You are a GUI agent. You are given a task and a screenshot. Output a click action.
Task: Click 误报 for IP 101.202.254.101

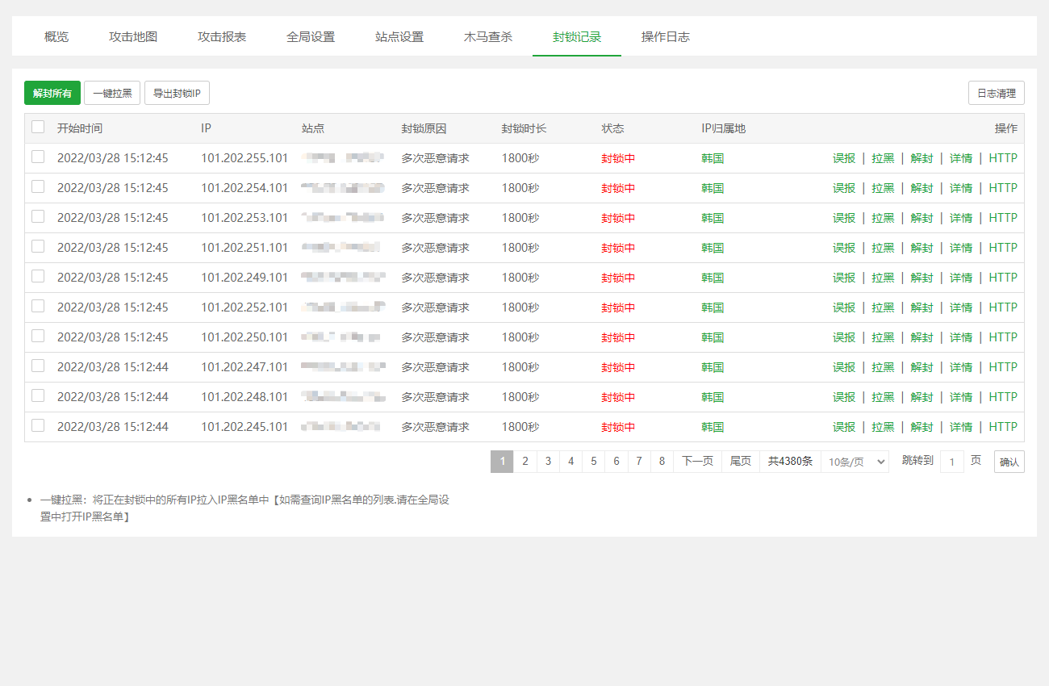[844, 188]
